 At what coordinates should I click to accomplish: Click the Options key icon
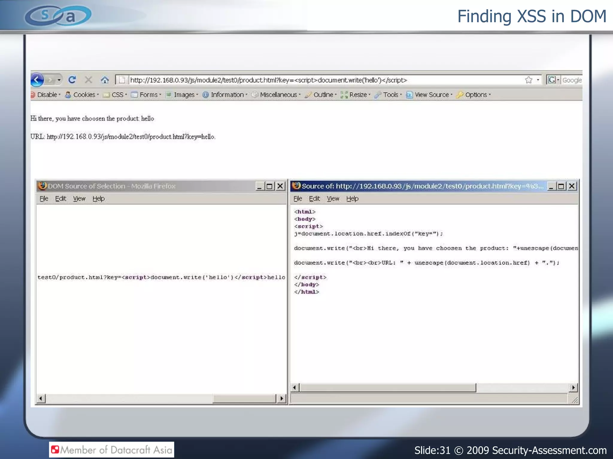[x=459, y=95]
